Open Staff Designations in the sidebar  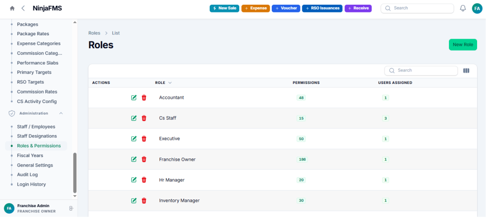[x=37, y=136]
